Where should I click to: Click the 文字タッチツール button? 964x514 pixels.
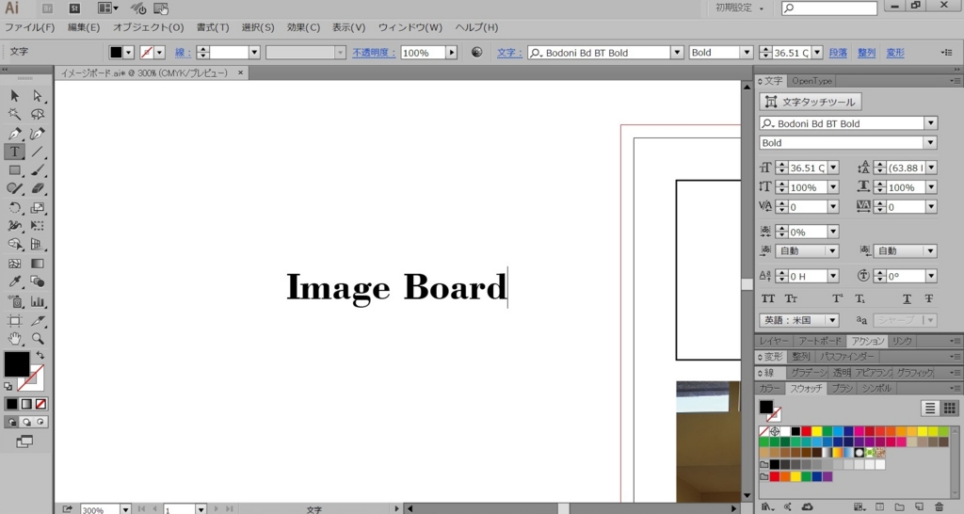click(x=811, y=102)
